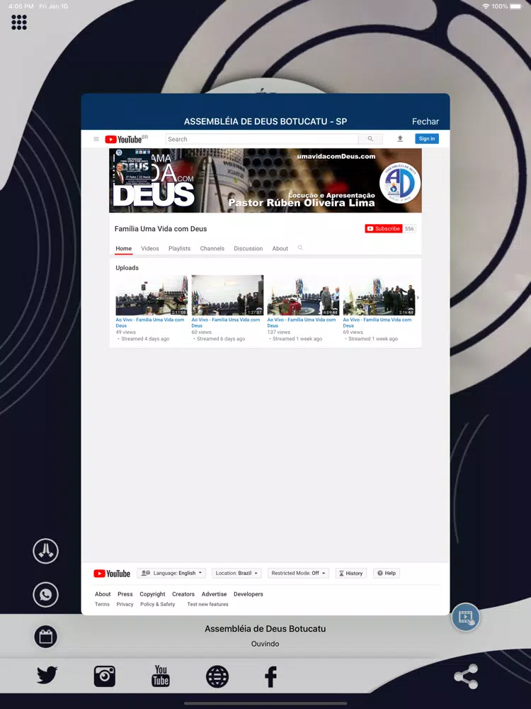
Task: Click the channel banner image
Action: tap(265, 180)
